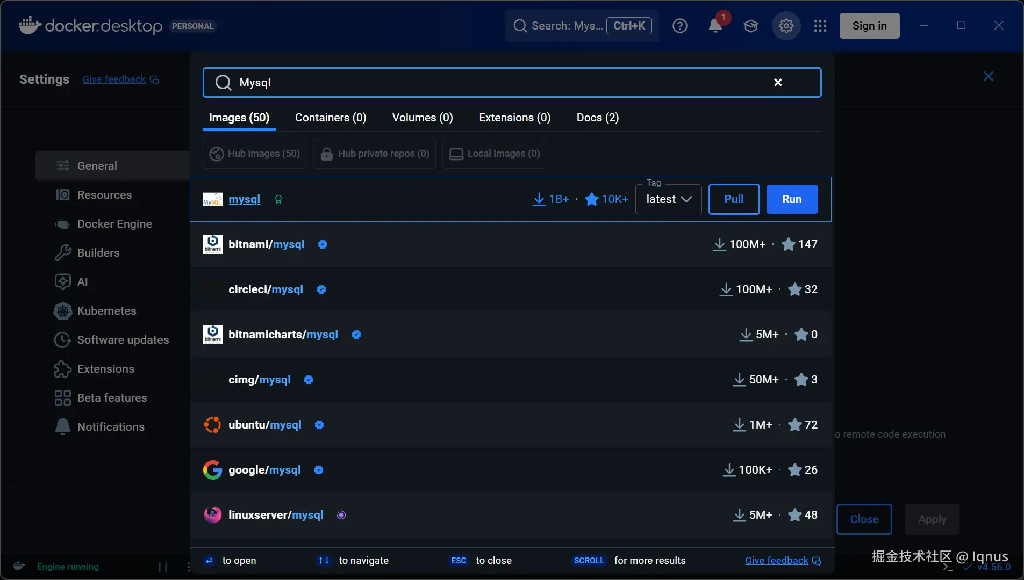Pull the mysql latest image

pyautogui.click(x=734, y=199)
